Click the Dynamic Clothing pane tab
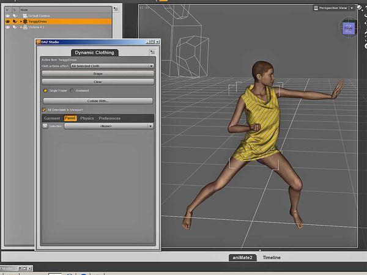 coord(95,53)
